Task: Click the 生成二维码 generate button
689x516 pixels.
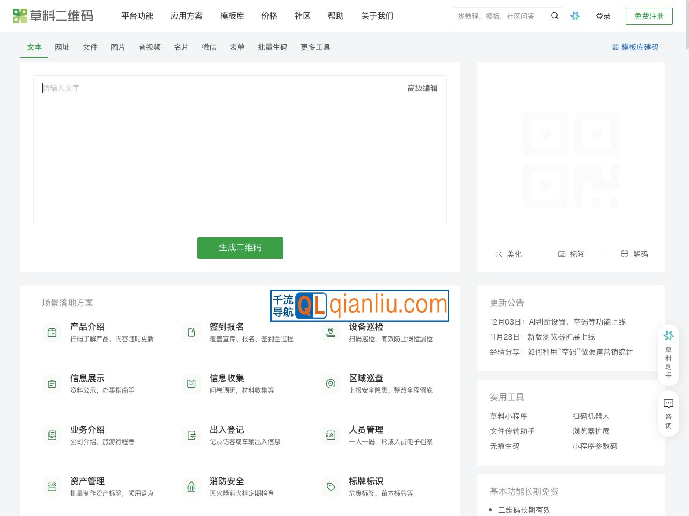Action: tap(240, 247)
